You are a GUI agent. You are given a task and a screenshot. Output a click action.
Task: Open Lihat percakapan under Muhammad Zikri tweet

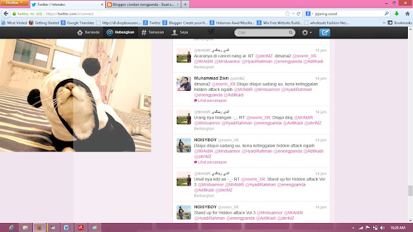210,101
